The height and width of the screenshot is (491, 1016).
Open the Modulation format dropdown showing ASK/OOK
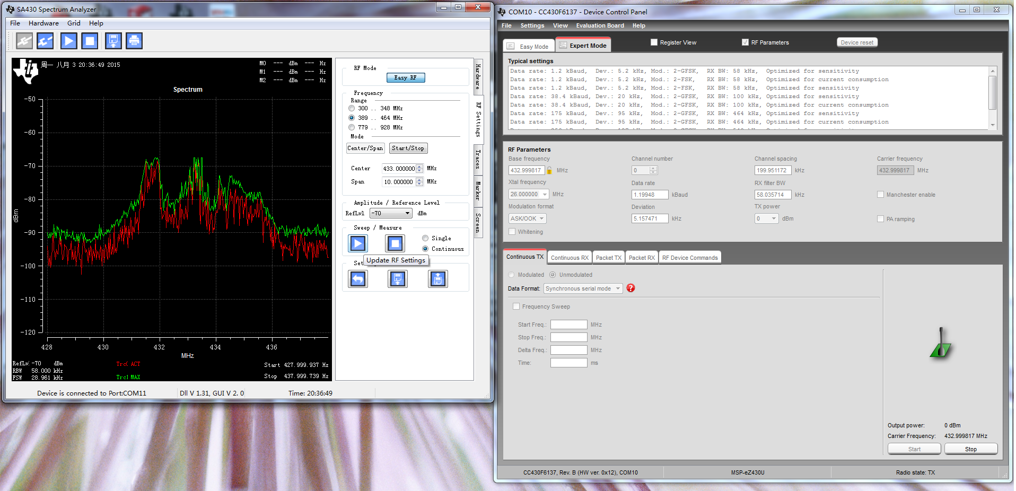pos(527,218)
